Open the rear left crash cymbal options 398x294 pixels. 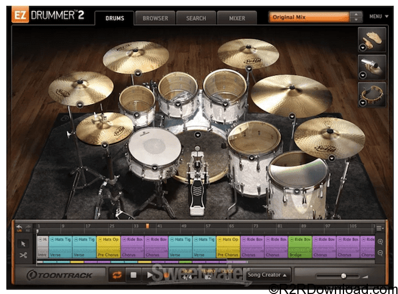(138, 73)
